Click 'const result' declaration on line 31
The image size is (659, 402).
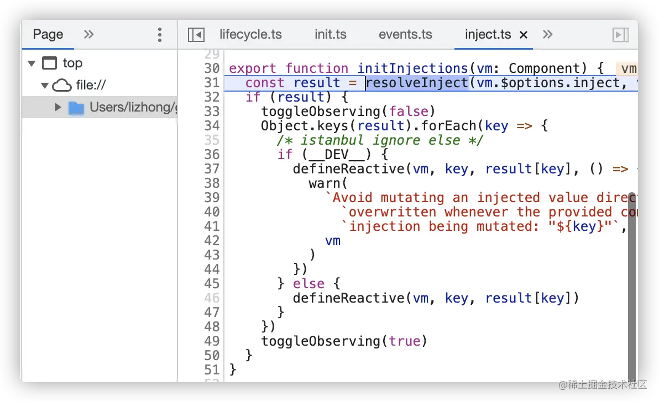(292, 83)
